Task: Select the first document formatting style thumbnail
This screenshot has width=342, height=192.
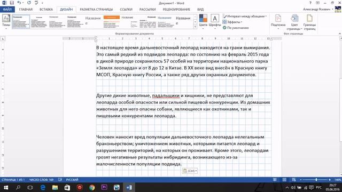Action: [21, 21]
